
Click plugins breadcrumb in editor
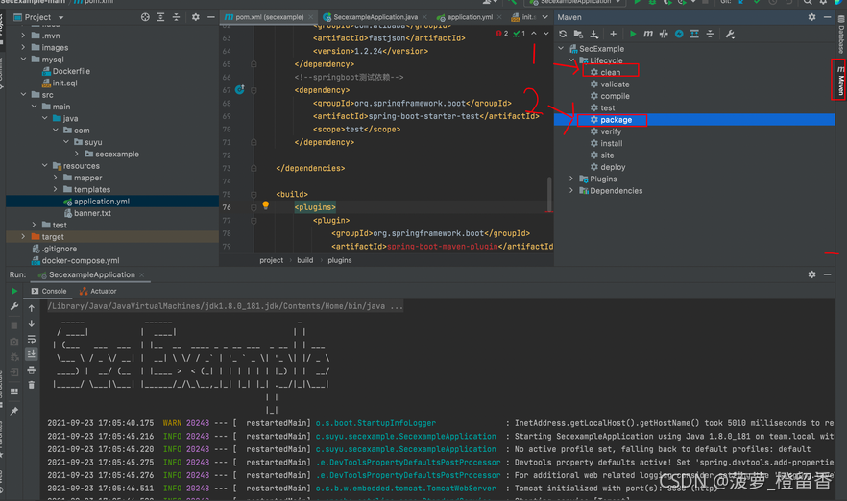(340, 260)
